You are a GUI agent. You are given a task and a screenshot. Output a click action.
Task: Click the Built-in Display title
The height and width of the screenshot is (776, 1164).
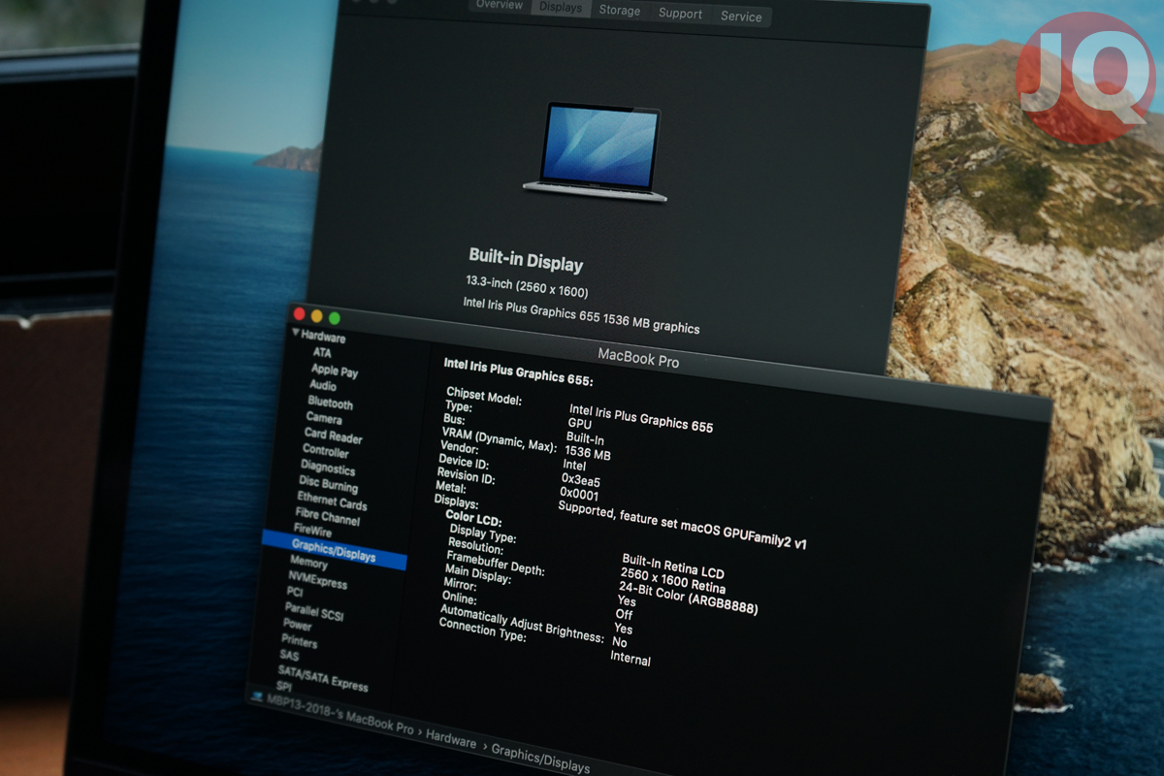coord(526,259)
